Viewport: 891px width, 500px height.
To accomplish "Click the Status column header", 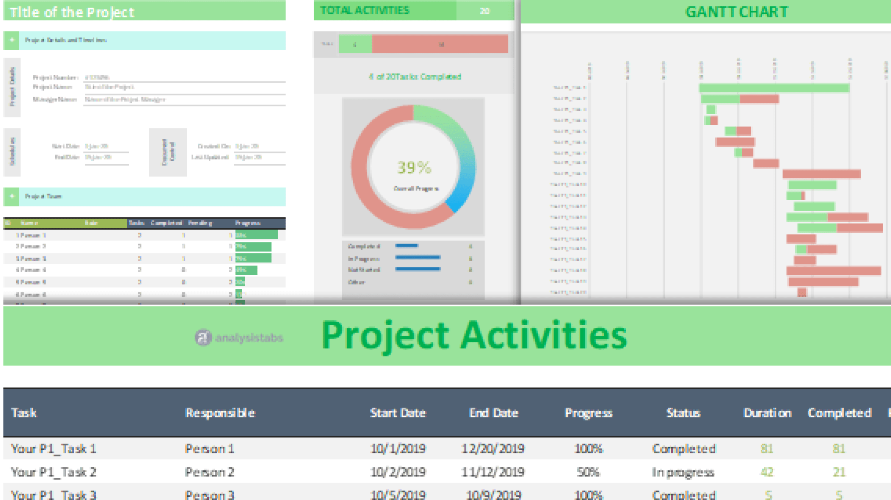I will point(683,413).
